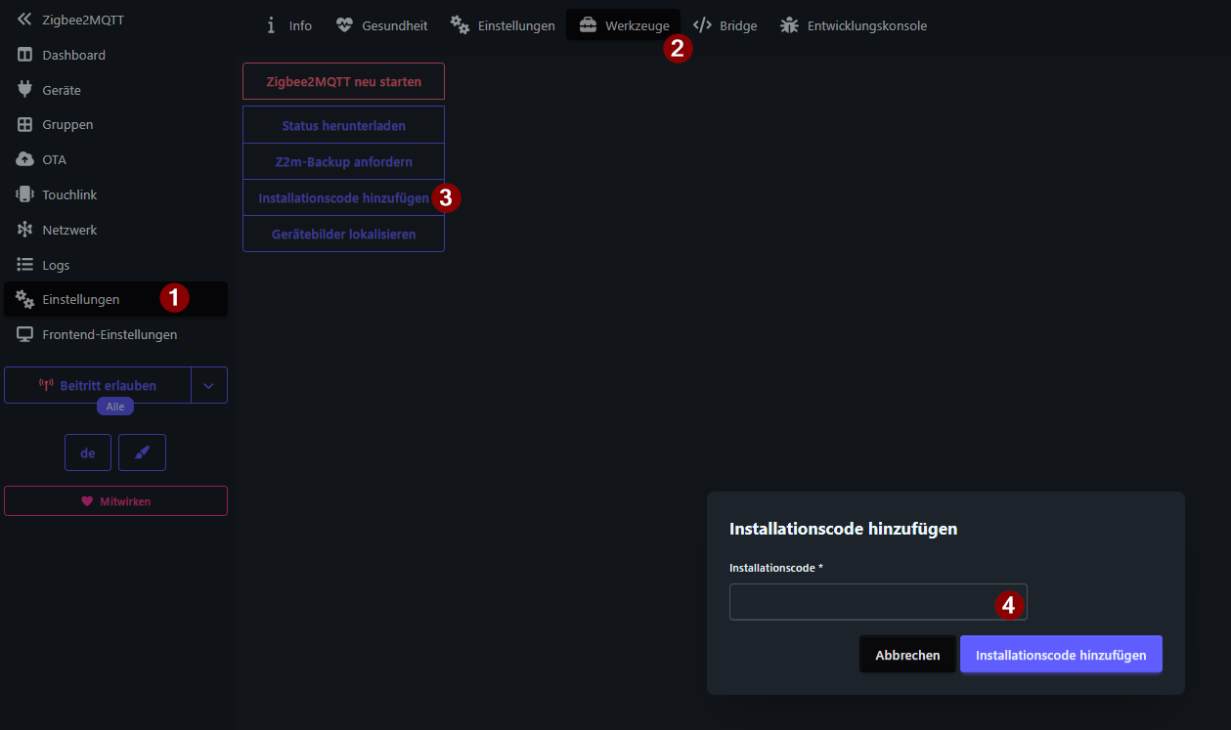Open the OTA cloud upload page
Image resolution: width=1231 pixels, height=730 pixels.
point(54,159)
